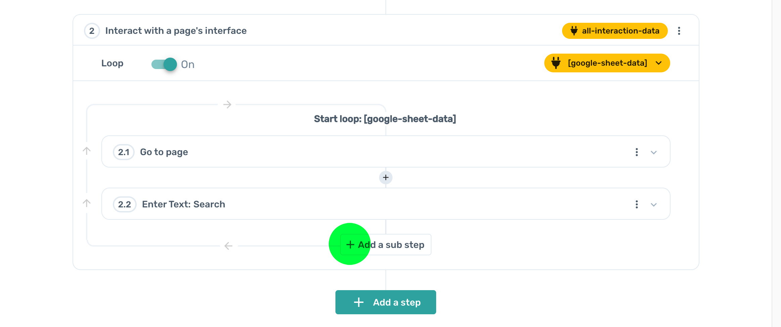Image resolution: width=781 pixels, height=327 pixels.
Task: Click the up arrow beside step 2.2
Action: tap(87, 203)
